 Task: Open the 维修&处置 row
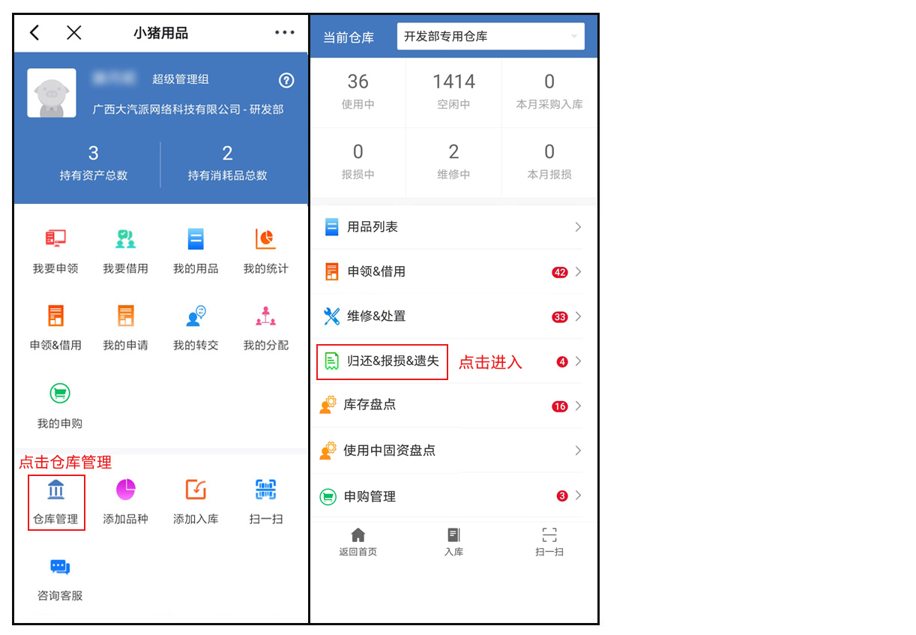(x=454, y=316)
